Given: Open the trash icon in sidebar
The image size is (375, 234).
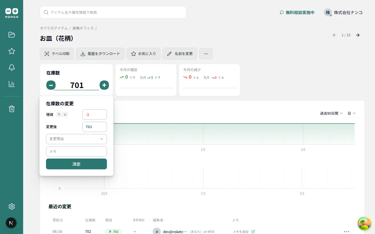Looking at the screenshot, I should tap(12, 109).
